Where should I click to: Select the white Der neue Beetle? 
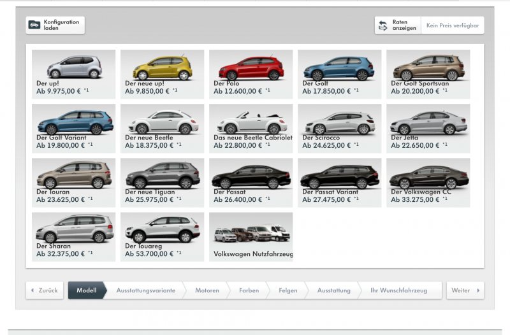163,129
